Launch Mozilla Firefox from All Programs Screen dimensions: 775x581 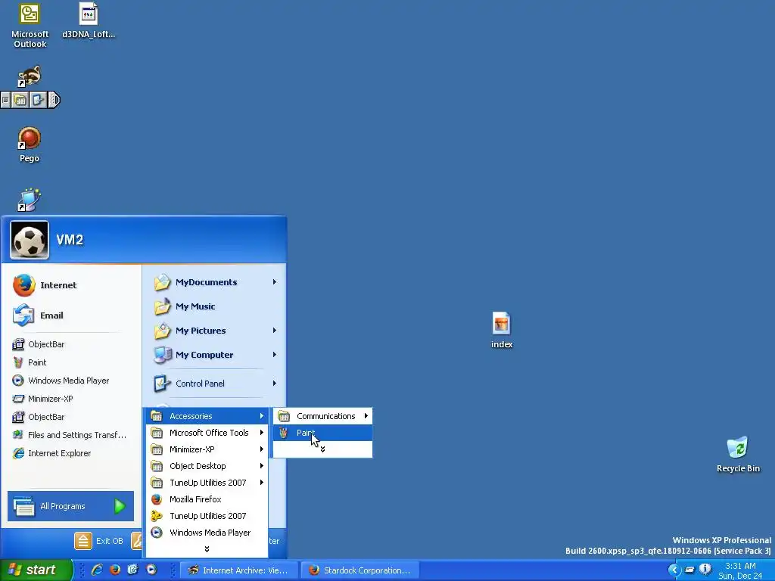point(207,499)
